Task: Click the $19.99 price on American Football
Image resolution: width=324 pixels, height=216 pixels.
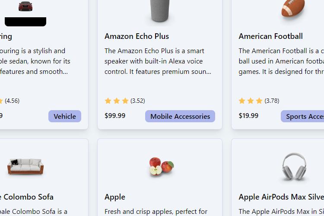Action: [x=248, y=115]
